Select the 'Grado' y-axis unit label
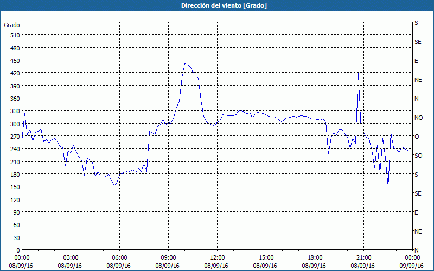The height and width of the screenshot is (271, 434). tap(12, 25)
